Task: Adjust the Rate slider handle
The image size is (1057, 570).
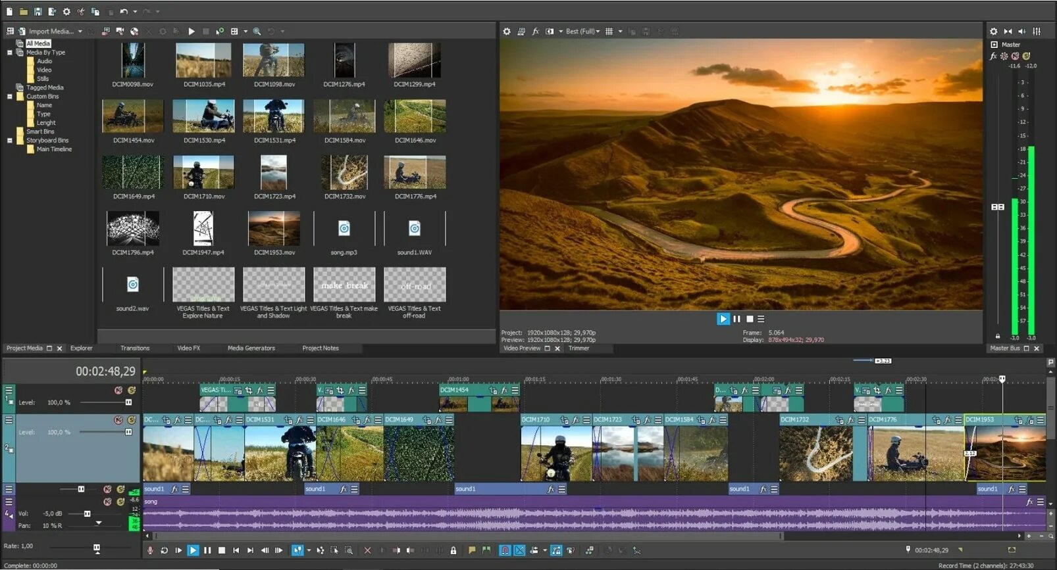Action: point(97,548)
